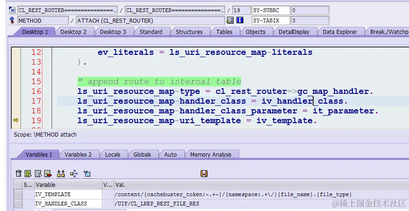Click the Variable column header
Screen dimensions: 409x211
68,185
